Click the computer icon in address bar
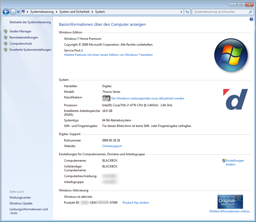 [x=23, y=12]
